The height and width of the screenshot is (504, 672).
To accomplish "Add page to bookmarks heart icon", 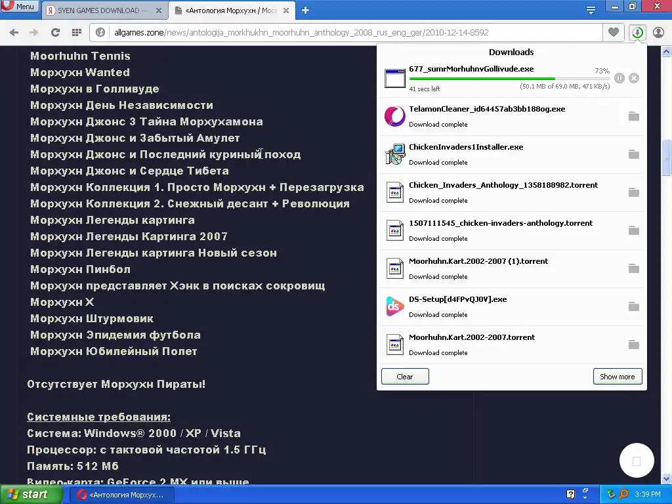I will (x=614, y=32).
